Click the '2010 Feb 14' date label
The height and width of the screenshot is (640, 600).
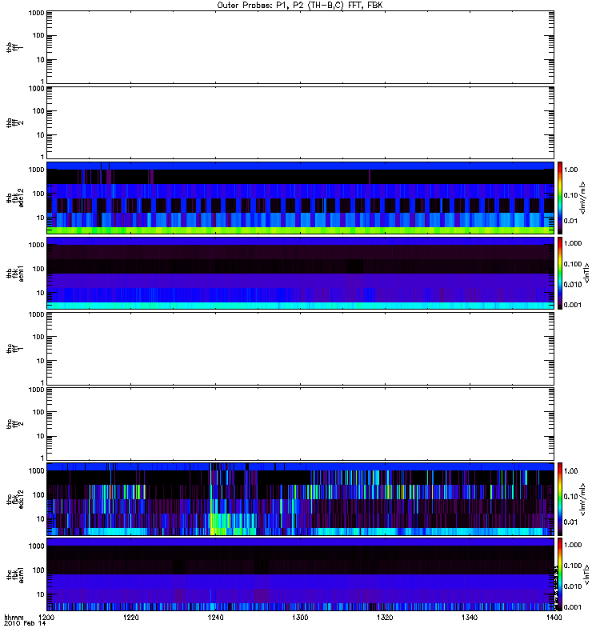coord(25,624)
